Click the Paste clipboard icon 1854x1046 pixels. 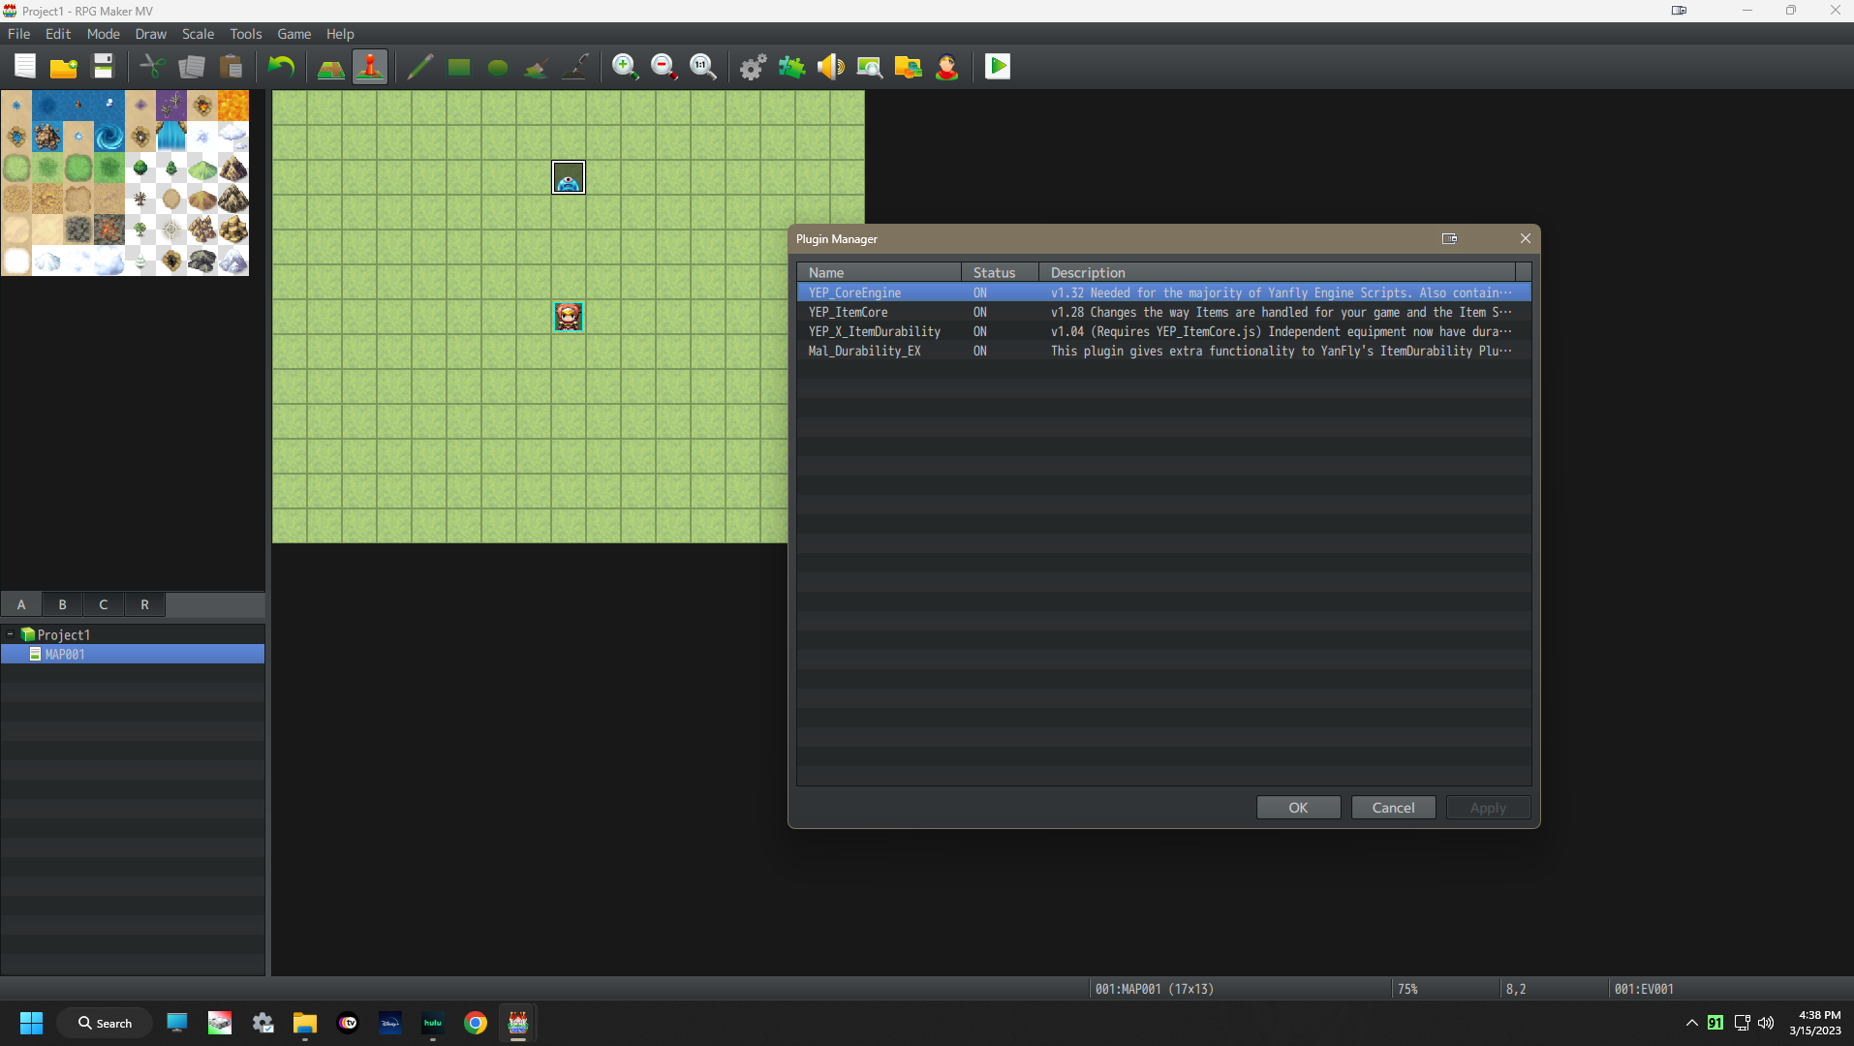[x=231, y=67]
